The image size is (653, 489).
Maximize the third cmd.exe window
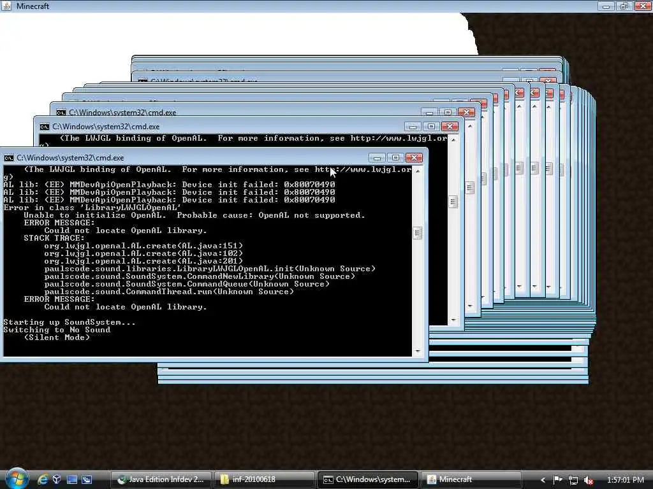[448, 112]
